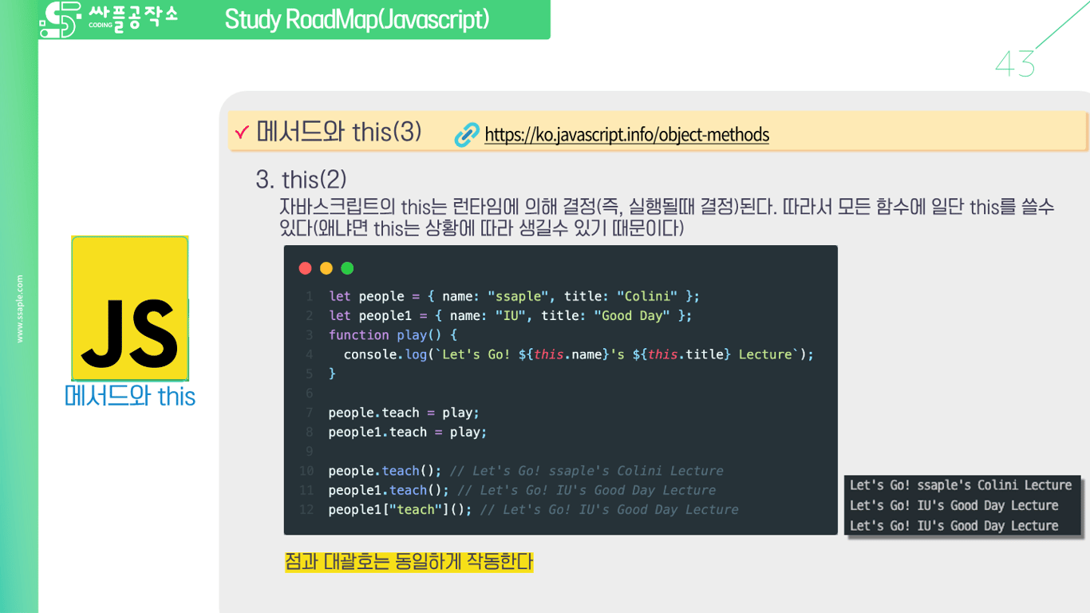Click the www.ssaple.com sidebar text
This screenshot has width=1090, height=613.
pos(21,307)
